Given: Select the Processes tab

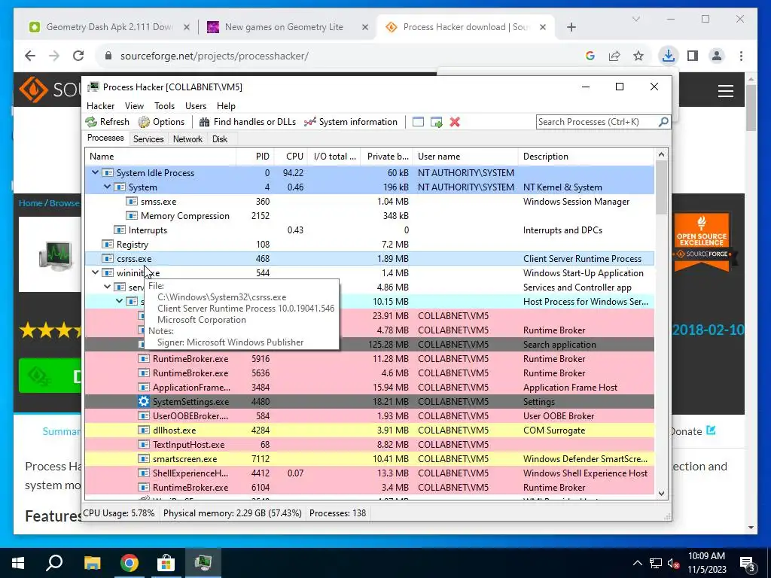Looking at the screenshot, I should coord(105,138).
